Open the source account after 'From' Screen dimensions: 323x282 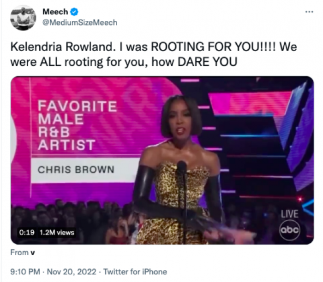click(x=32, y=253)
